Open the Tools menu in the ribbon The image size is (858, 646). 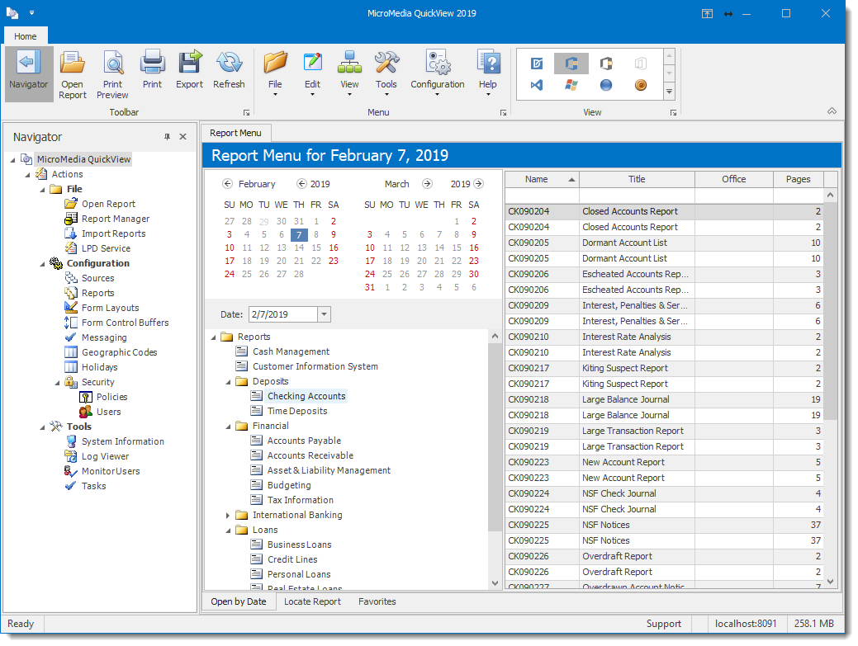click(x=386, y=73)
